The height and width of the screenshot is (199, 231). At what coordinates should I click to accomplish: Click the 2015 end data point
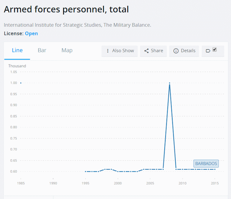point(215,169)
